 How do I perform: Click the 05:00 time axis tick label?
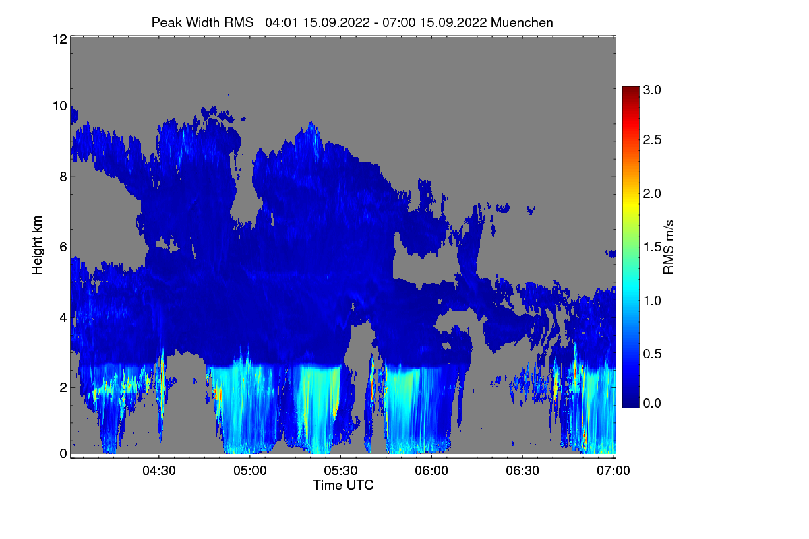pos(249,471)
